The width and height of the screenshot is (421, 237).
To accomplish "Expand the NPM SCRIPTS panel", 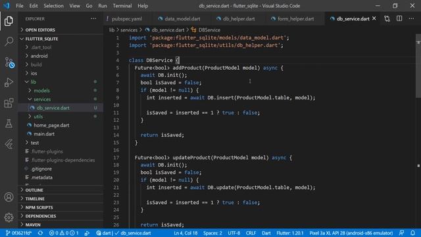I will click(39, 207).
